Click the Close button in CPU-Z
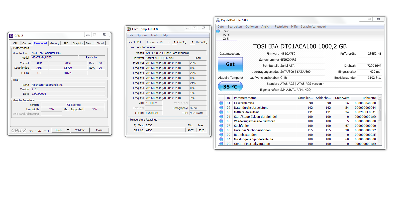Screen dimensions: 412x199 (99, 130)
